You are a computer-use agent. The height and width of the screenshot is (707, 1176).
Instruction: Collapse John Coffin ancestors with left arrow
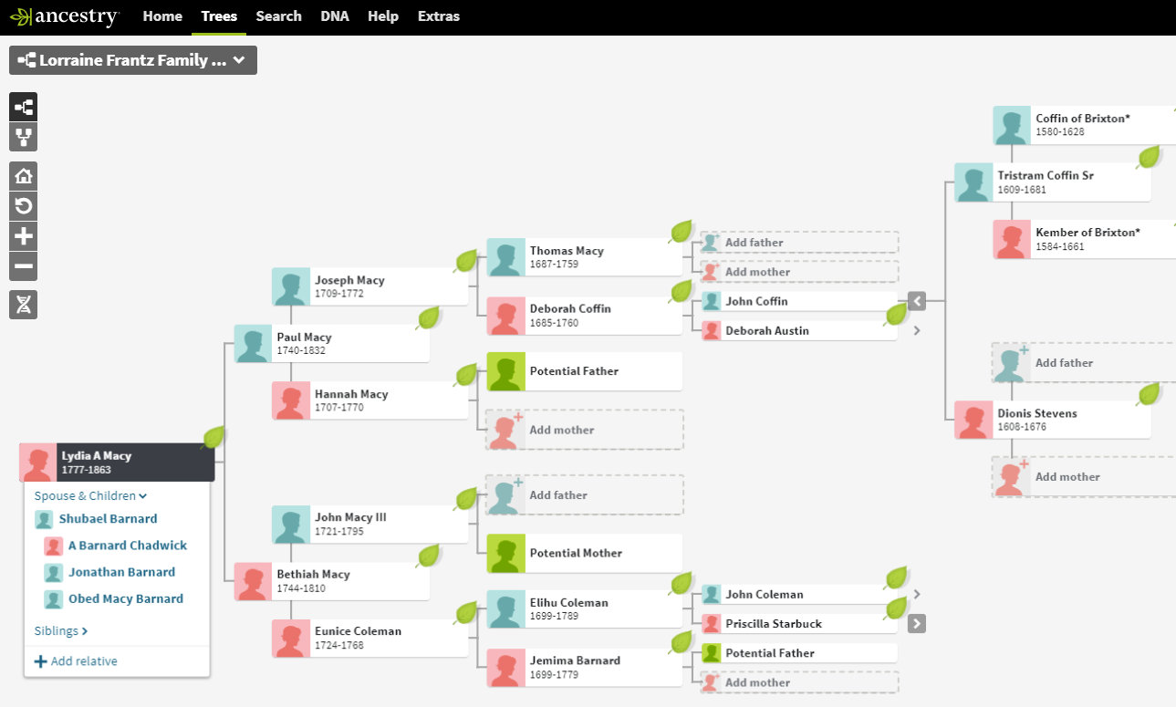coord(917,300)
